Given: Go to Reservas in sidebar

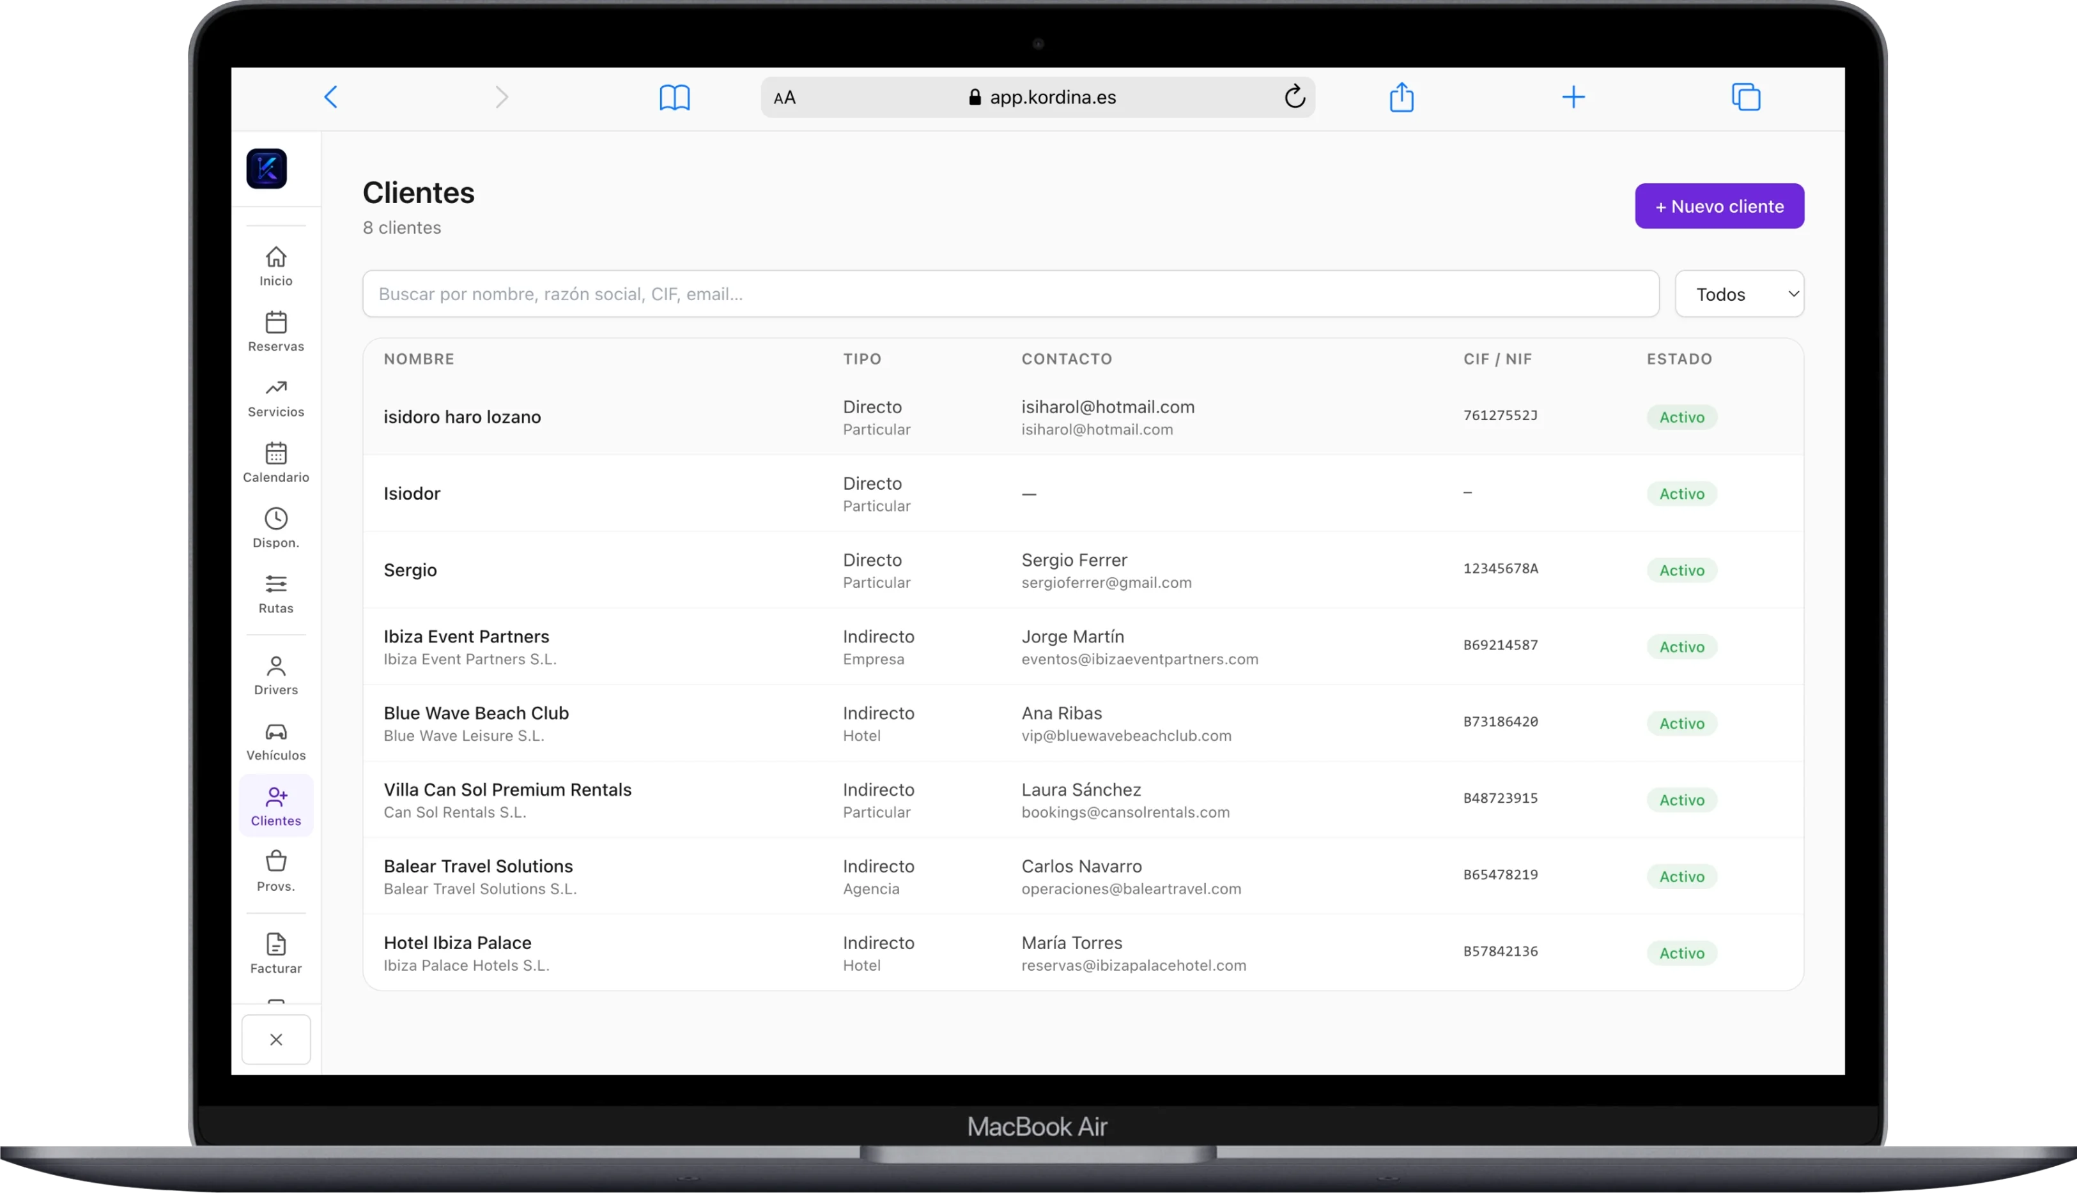Looking at the screenshot, I should [275, 332].
